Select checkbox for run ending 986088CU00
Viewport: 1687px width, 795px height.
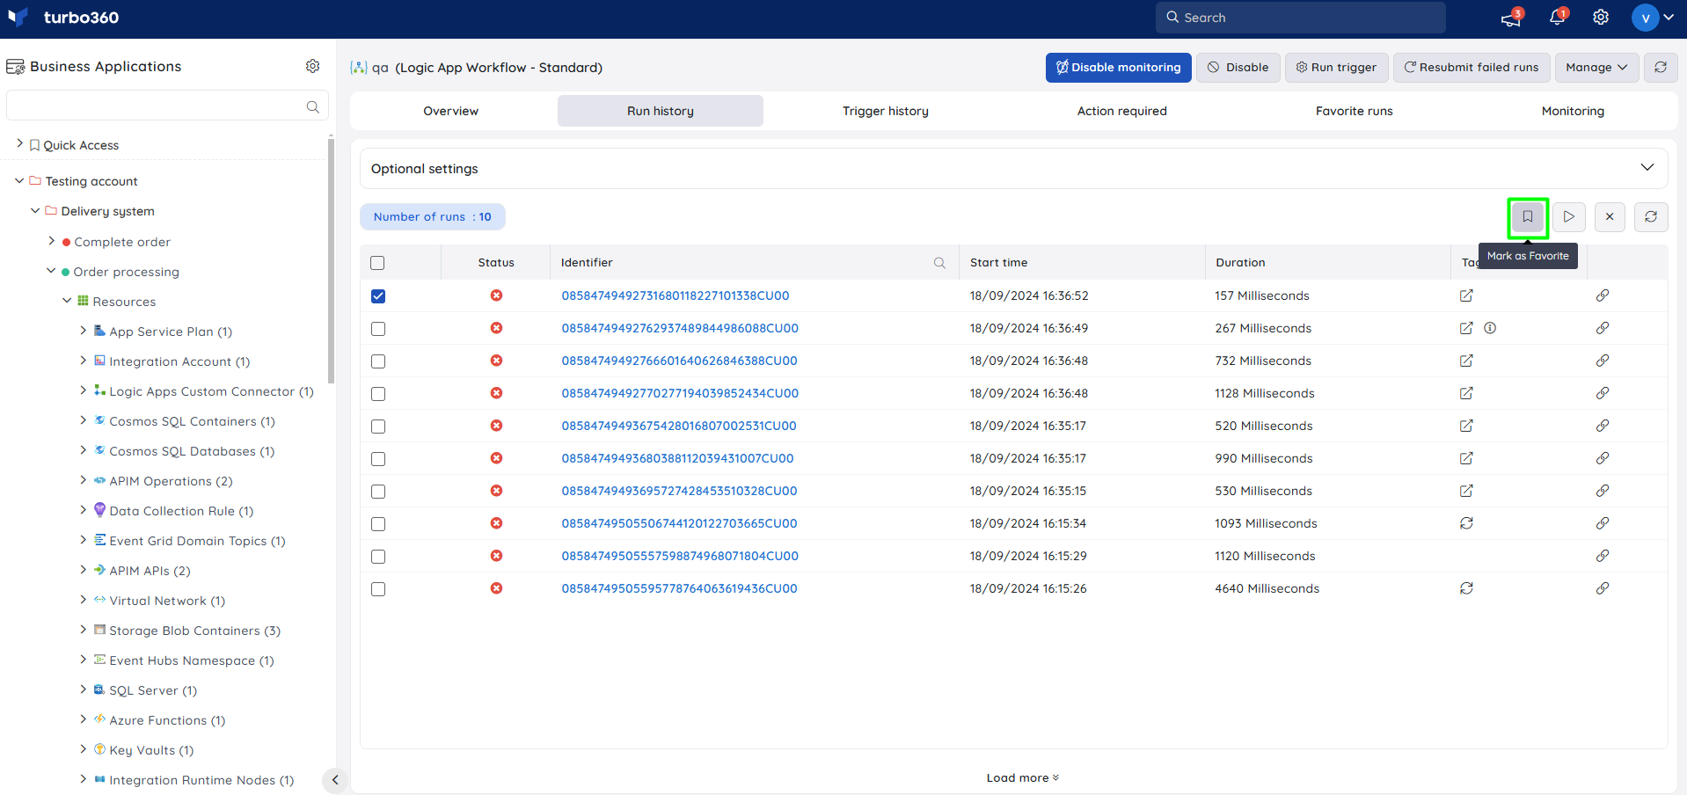[x=378, y=329]
